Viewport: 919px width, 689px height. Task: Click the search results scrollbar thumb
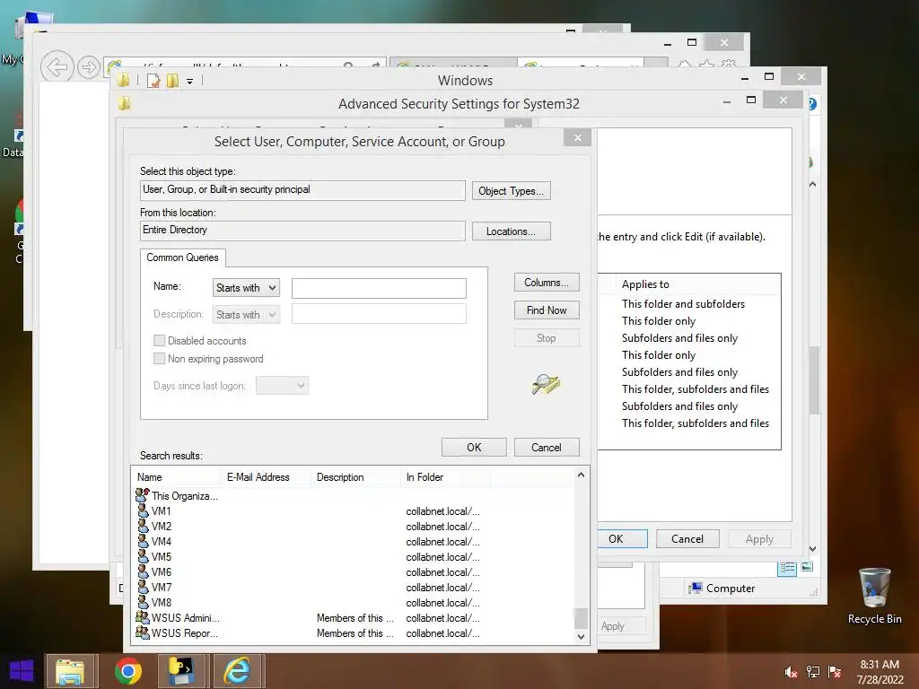click(x=581, y=617)
